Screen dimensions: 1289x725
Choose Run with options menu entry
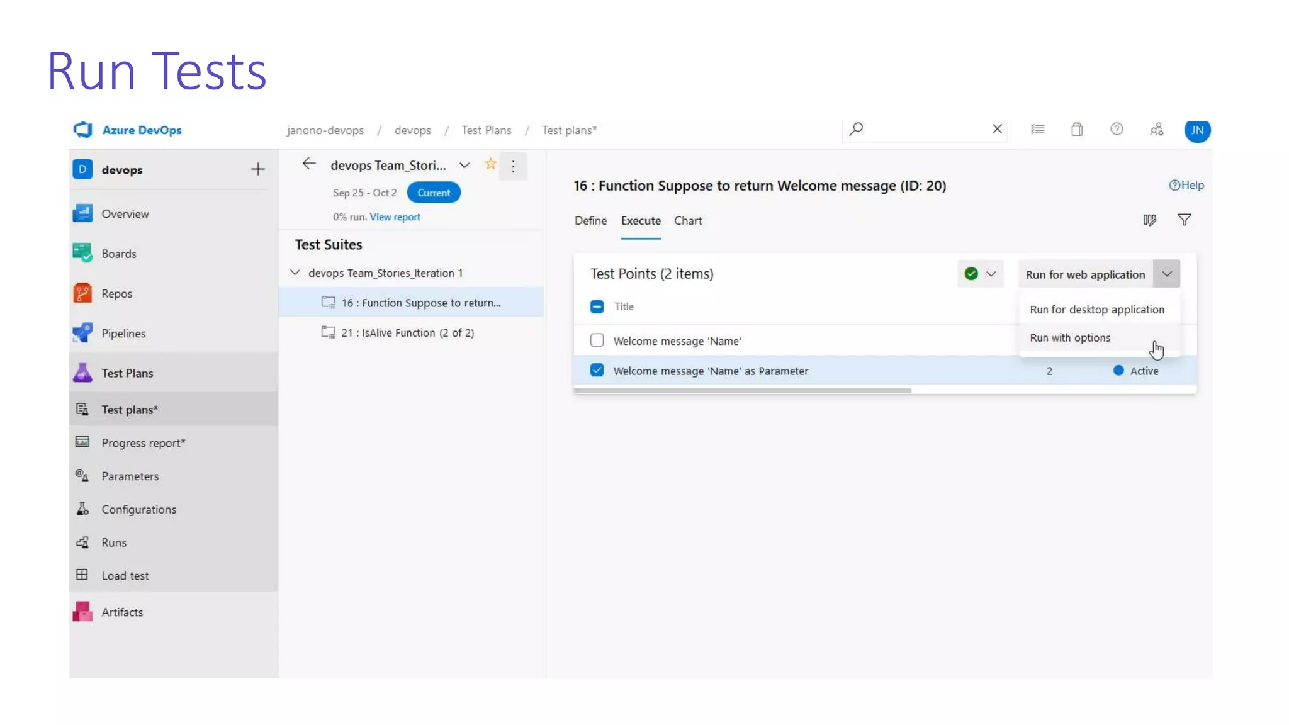pos(1070,338)
